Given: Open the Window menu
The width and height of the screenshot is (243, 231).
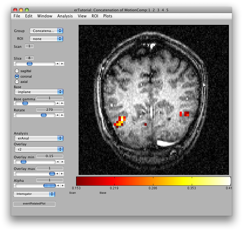Looking at the screenshot, I should [x=45, y=16].
